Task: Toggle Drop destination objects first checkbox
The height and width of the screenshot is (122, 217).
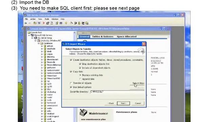Action: 80,64
